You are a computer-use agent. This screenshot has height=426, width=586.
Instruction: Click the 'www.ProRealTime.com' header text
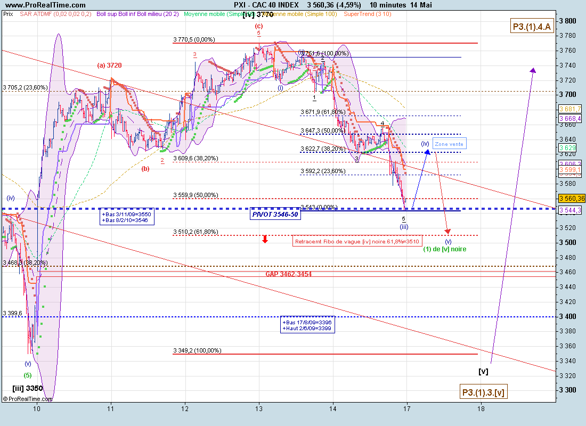click(x=45, y=5)
